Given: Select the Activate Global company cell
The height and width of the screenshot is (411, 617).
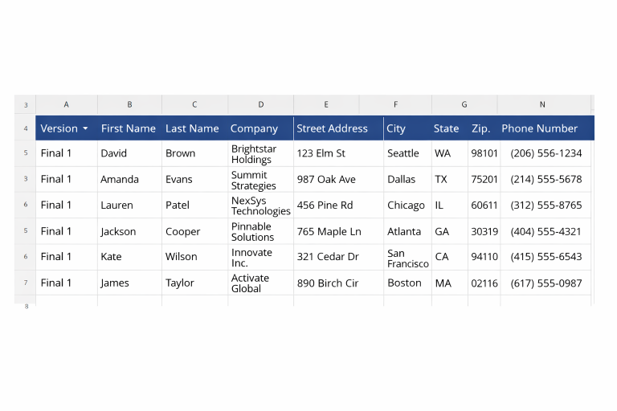Looking at the screenshot, I should (260, 283).
